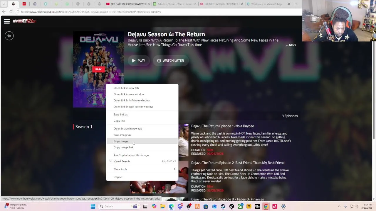Reload the page with refresh icon
This screenshot has height=211, width=376.
click(x=11, y=12)
